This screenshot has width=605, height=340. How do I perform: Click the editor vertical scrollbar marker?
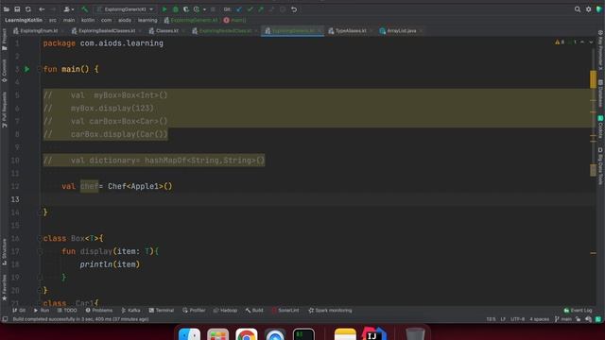coord(593,79)
